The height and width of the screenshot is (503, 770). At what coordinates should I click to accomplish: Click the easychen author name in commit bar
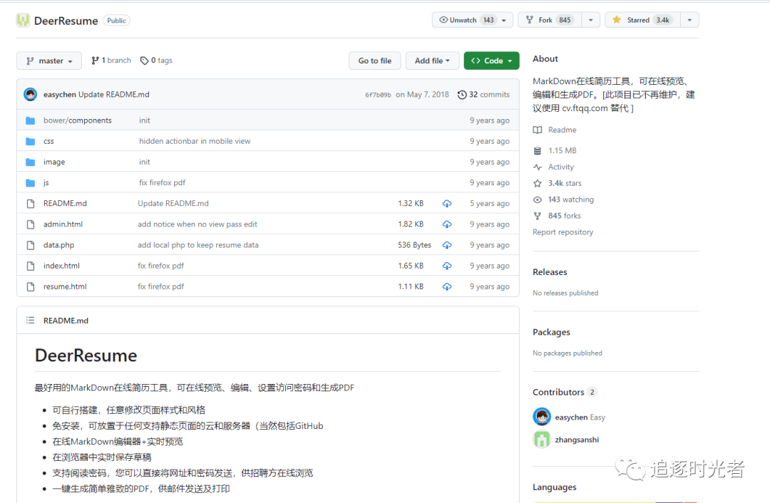point(59,94)
